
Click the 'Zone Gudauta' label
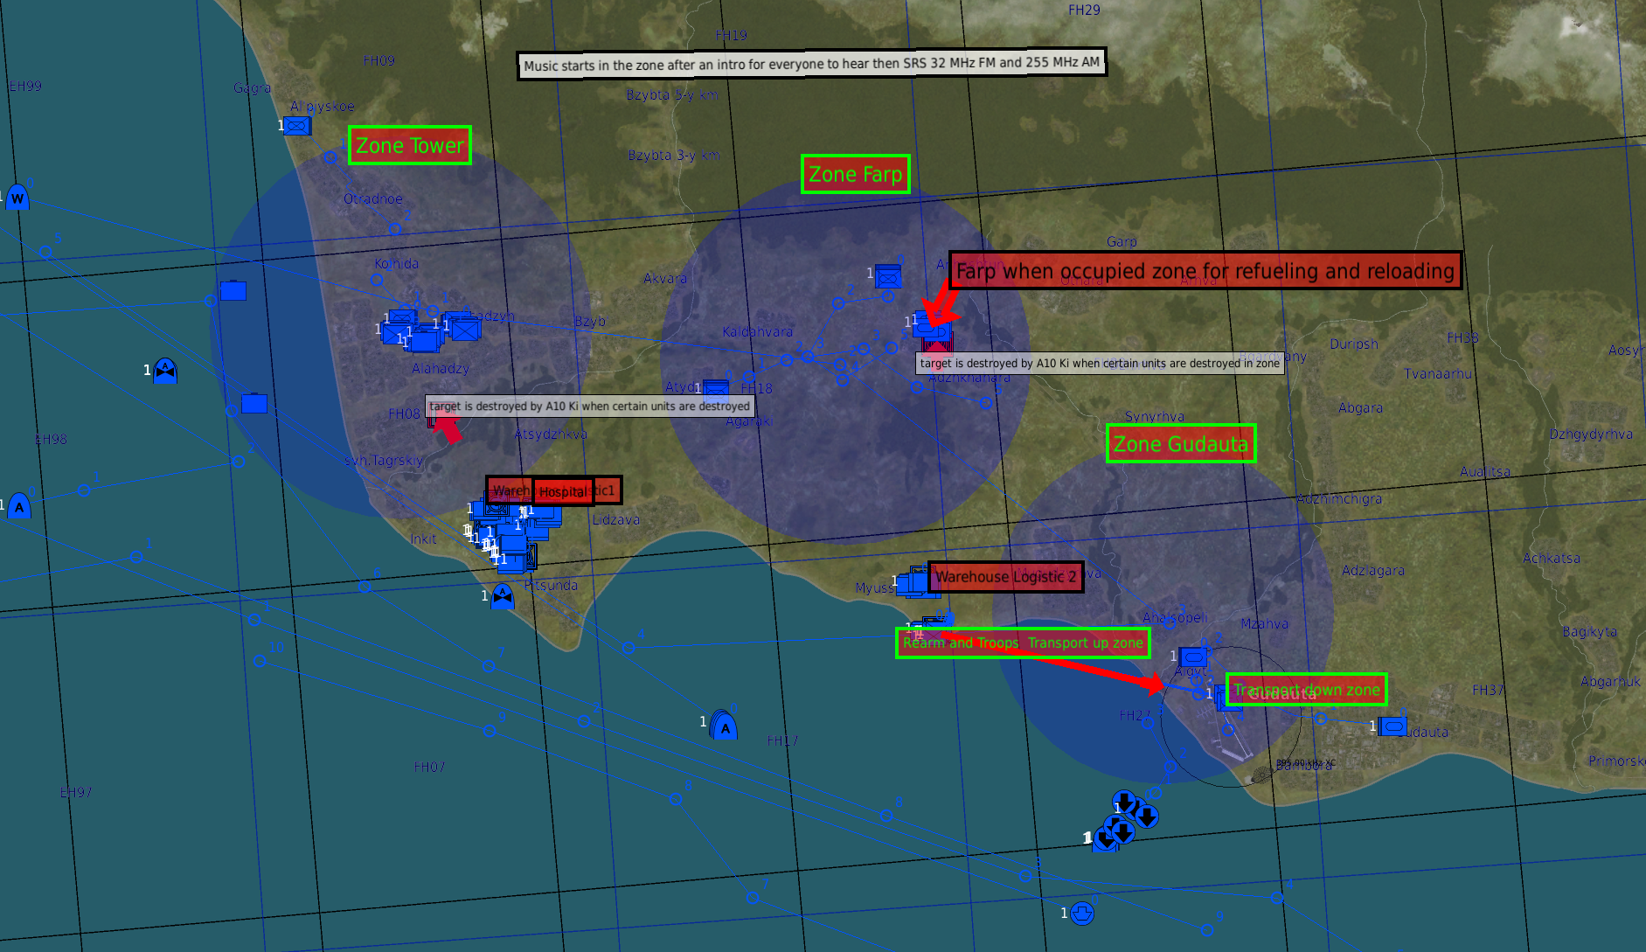(1181, 444)
